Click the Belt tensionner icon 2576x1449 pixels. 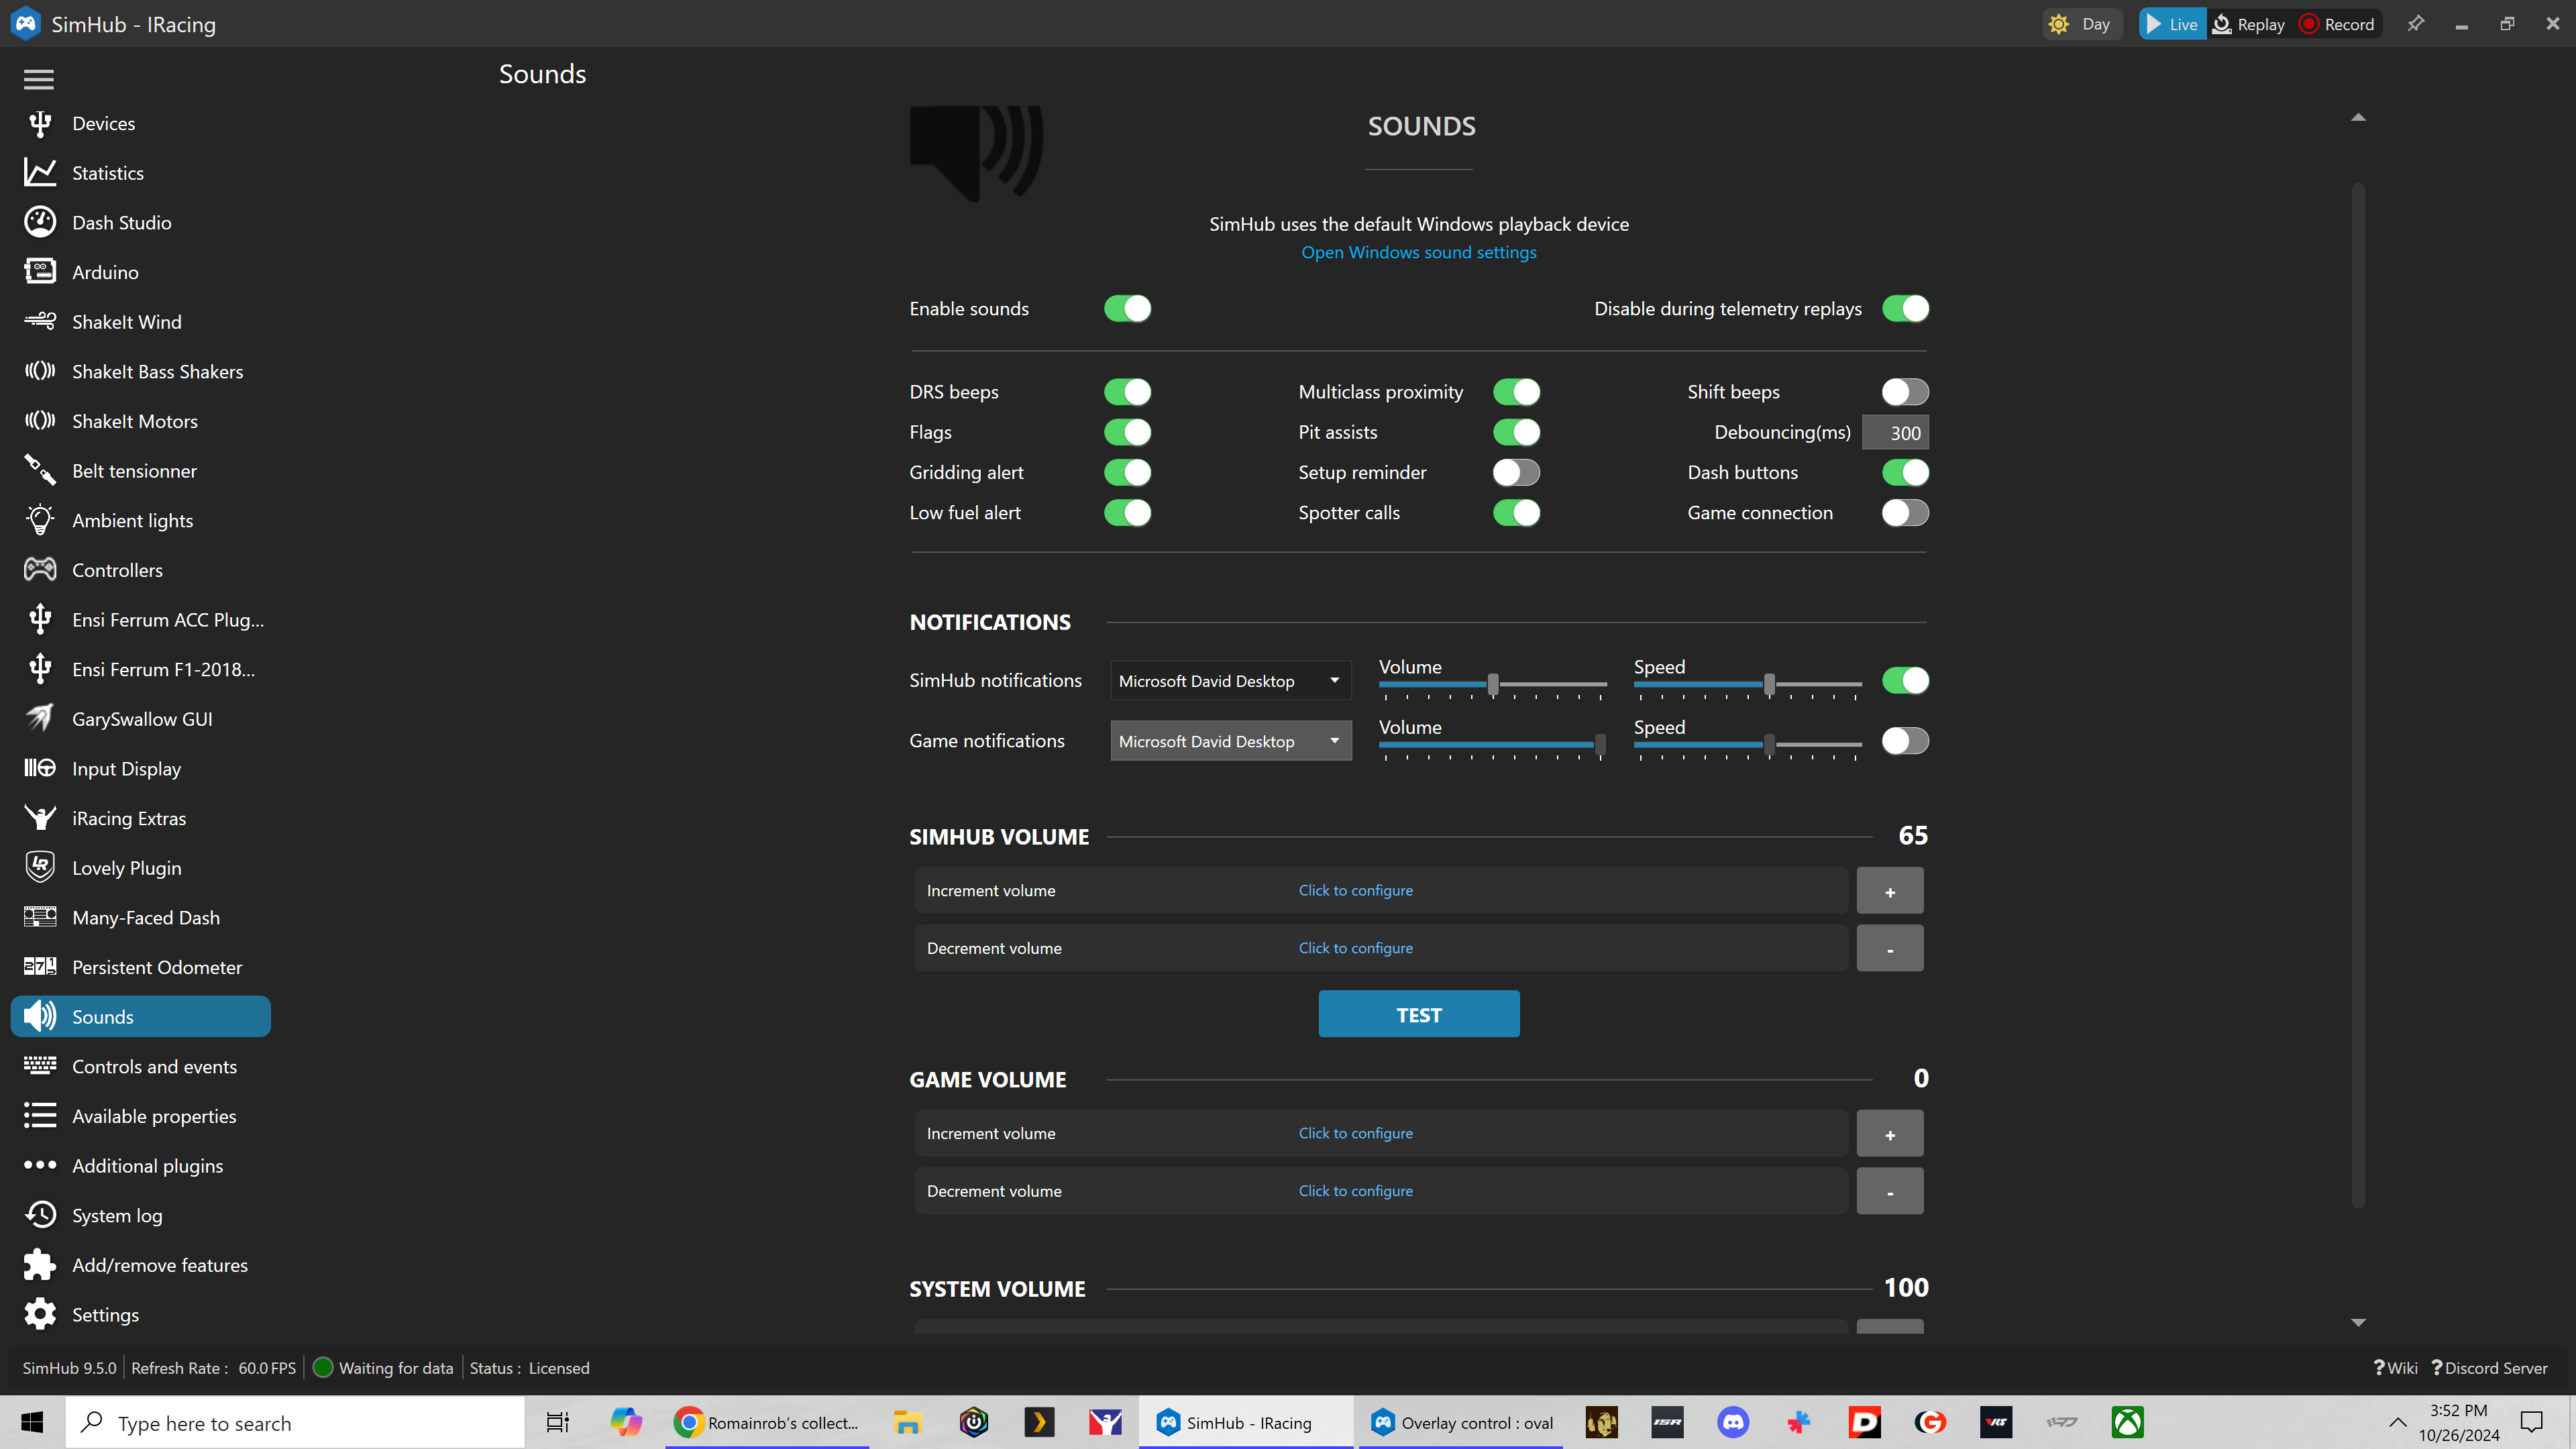(40, 470)
